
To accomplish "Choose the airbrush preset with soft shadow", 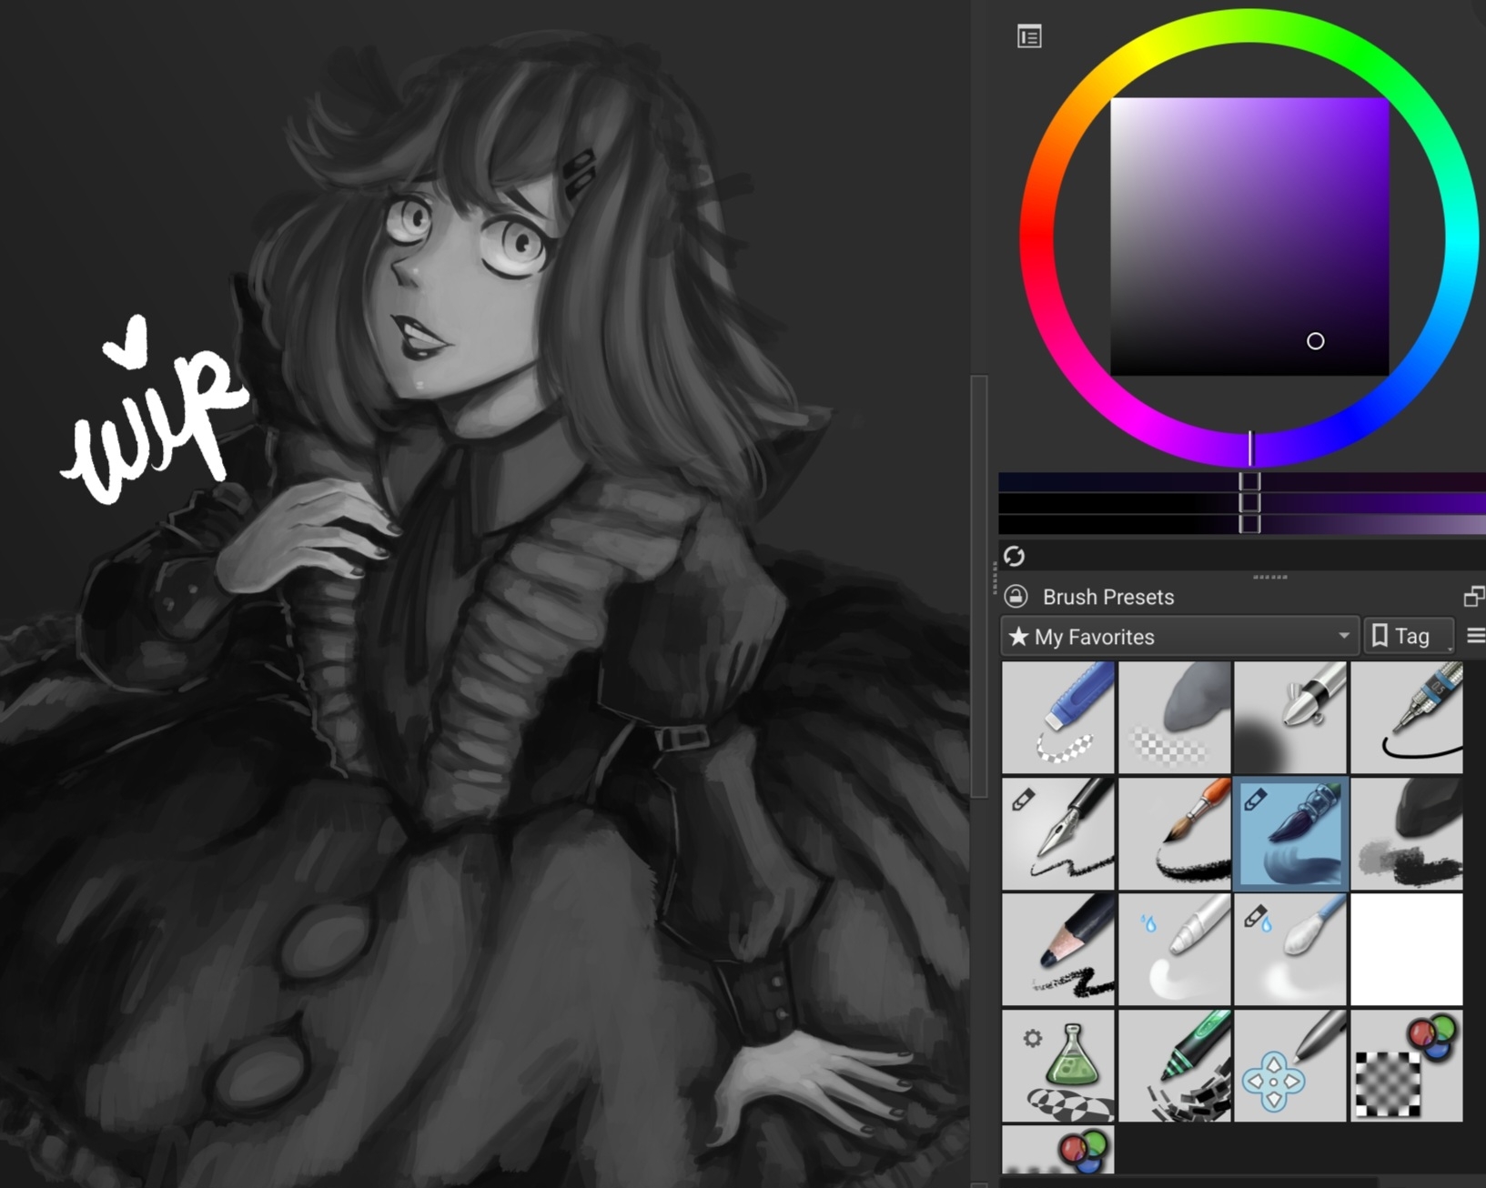I will [1290, 718].
